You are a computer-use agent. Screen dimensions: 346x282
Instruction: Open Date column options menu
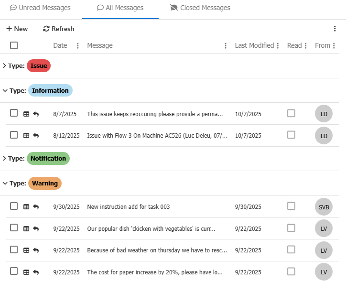point(78,46)
